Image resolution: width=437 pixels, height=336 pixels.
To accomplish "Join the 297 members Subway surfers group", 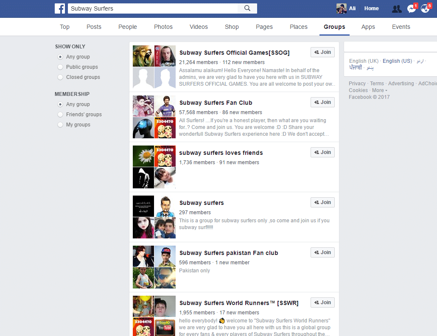I will [x=323, y=202].
